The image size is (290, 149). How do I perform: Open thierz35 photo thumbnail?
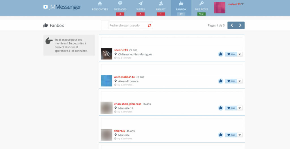[106, 135]
